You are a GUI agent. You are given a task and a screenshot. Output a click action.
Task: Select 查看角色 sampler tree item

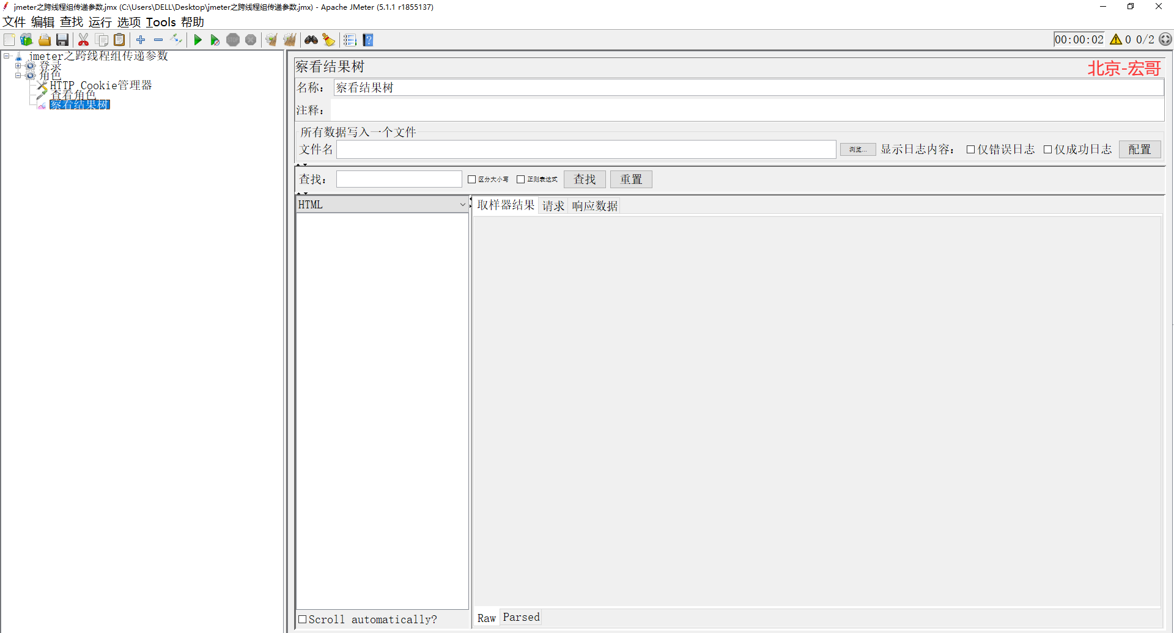click(73, 95)
